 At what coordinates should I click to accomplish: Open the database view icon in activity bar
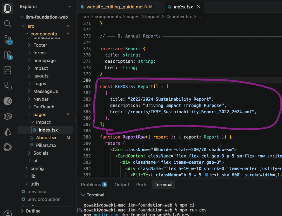(x=8, y=70)
